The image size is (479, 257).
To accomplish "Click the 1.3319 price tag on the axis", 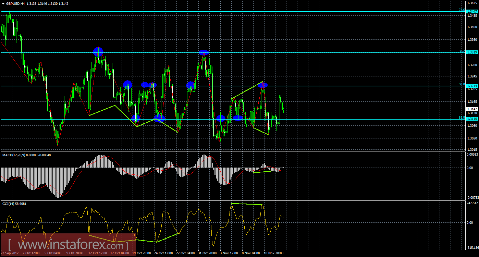I will coord(471,52).
